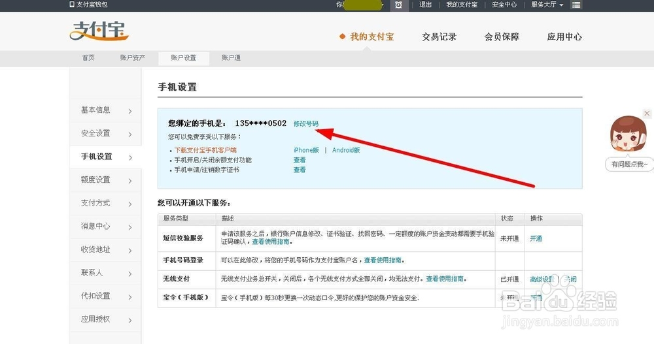The width and height of the screenshot is (654, 344).
Task: Click the cartoon assistant avatar
Action: click(x=628, y=134)
